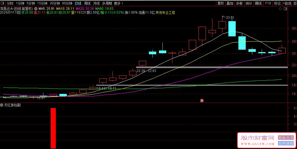The width and height of the screenshot is (297, 149).
Task: Click the MA5: 25.91 label
Action: 46,9
